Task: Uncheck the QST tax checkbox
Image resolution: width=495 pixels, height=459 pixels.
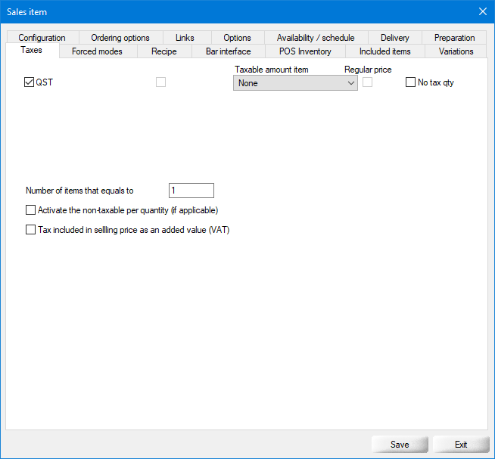Action: [x=30, y=82]
